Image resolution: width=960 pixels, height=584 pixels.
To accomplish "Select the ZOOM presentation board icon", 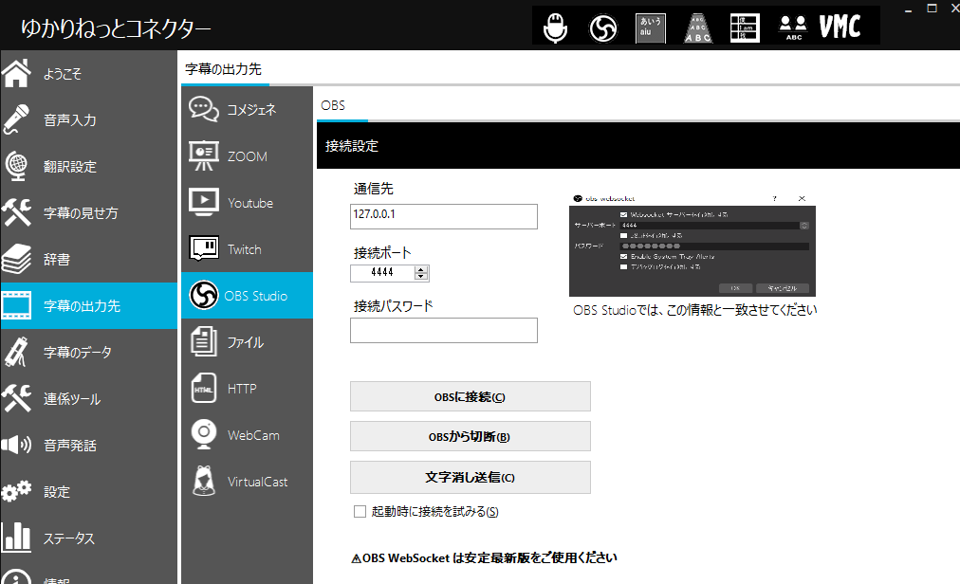I will (204, 156).
